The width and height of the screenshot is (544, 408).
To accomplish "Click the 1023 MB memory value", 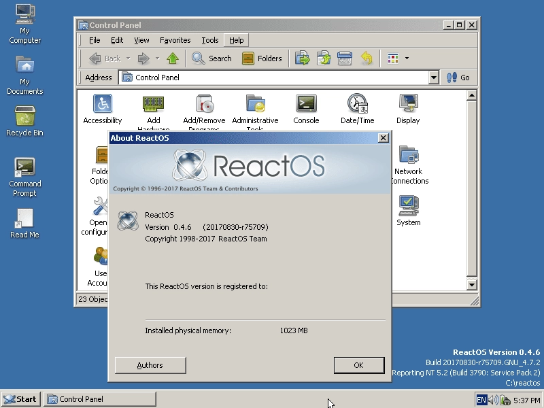I will (294, 330).
